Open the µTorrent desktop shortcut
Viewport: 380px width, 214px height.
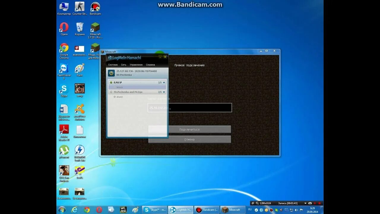64,152
